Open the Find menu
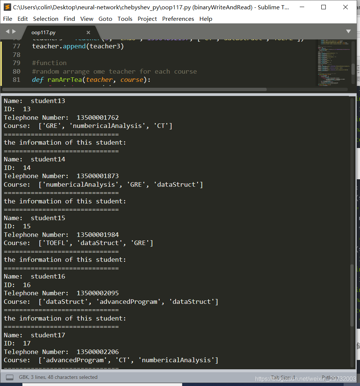This screenshot has width=360, height=386. 69,19
